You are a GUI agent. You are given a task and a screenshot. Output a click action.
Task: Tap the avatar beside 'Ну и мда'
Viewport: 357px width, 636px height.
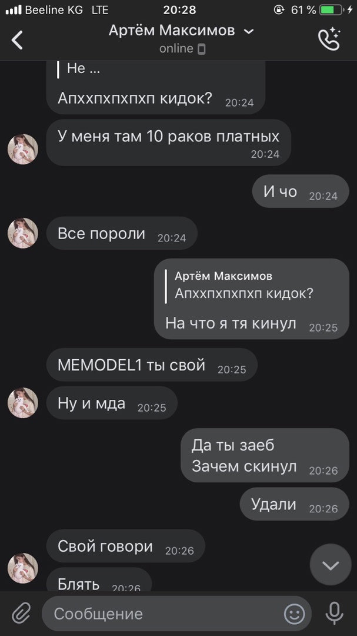tap(23, 403)
